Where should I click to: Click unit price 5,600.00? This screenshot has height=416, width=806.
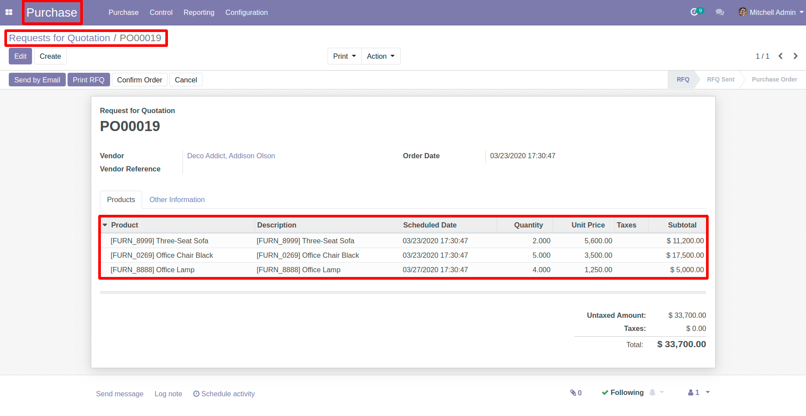[x=598, y=241]
